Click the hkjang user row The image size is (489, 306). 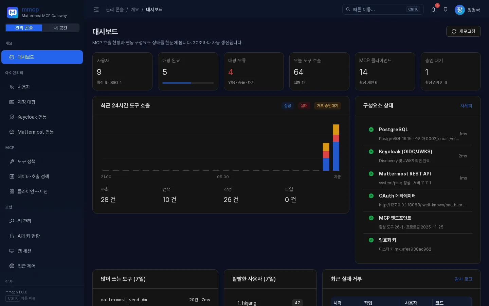pos(270,303)
